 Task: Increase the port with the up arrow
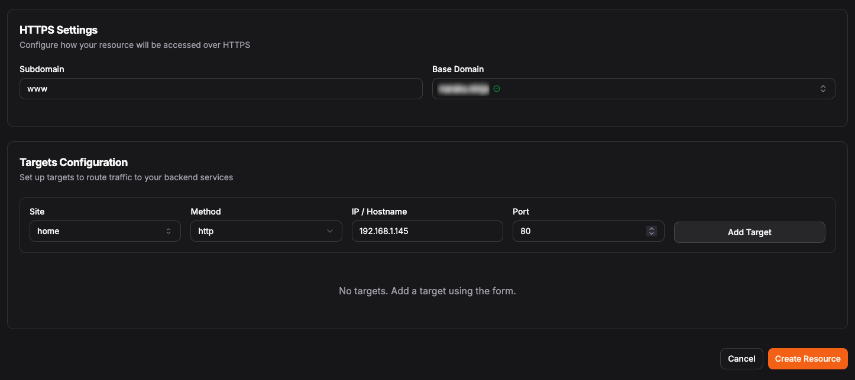652,229
